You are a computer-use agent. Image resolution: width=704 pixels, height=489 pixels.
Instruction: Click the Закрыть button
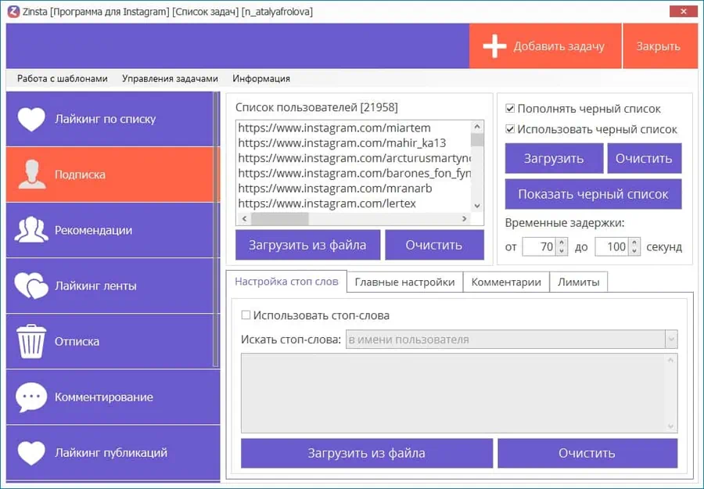pos(660,46)
